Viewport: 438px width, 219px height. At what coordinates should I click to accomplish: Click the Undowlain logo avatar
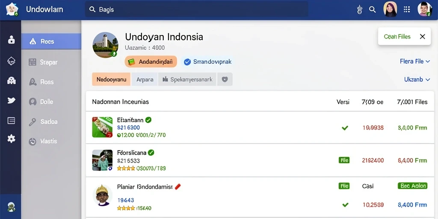coord(12,9)
